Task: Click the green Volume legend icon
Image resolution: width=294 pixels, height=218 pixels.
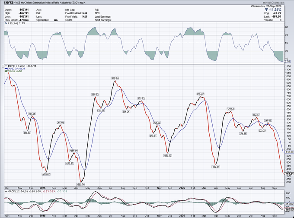Action: point(6,71)
